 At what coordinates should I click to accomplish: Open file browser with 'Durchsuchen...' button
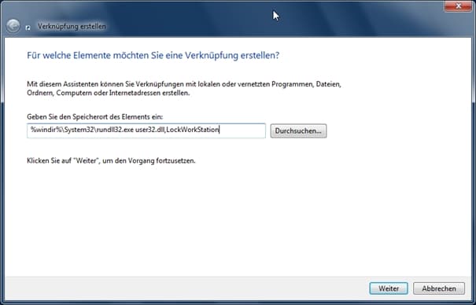(298, 131)
